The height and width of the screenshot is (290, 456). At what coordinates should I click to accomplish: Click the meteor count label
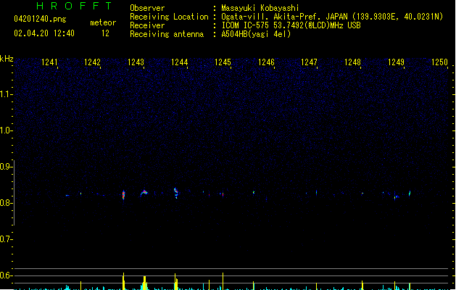(103, 22)
